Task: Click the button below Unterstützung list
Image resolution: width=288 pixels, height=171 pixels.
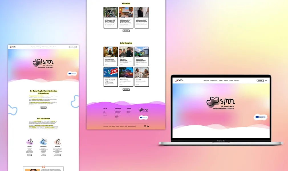Action: (43, 155)
